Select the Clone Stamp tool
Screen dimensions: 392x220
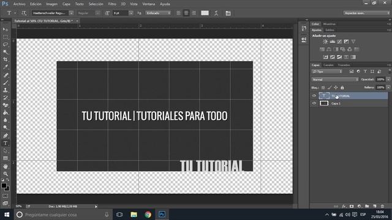point(6,90)
